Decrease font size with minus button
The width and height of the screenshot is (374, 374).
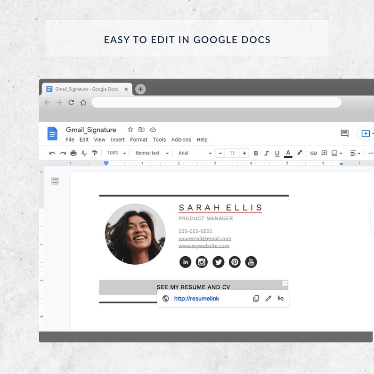click(220, 153)
